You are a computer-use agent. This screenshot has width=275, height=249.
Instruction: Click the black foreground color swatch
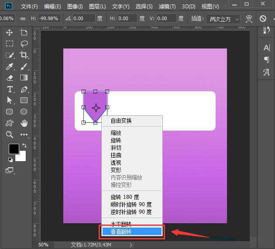(14, 149)
